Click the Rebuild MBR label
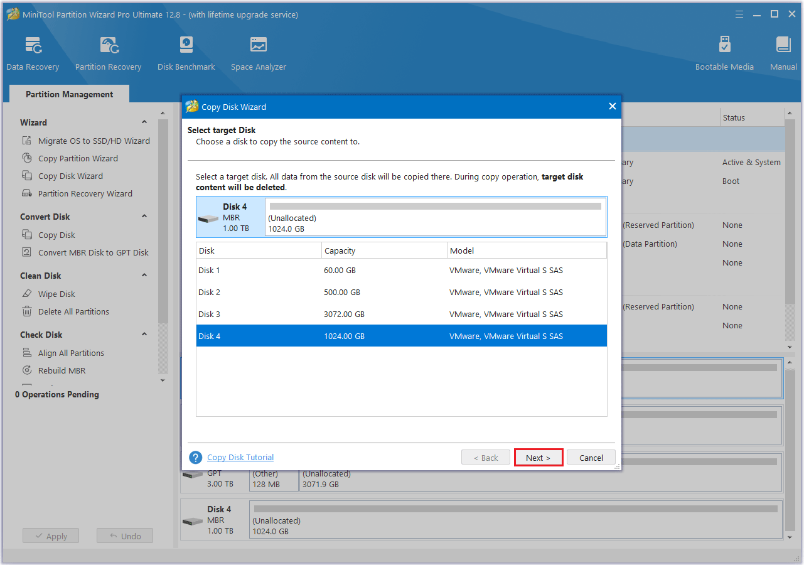804x565 pixels. (x=62, y=370)
